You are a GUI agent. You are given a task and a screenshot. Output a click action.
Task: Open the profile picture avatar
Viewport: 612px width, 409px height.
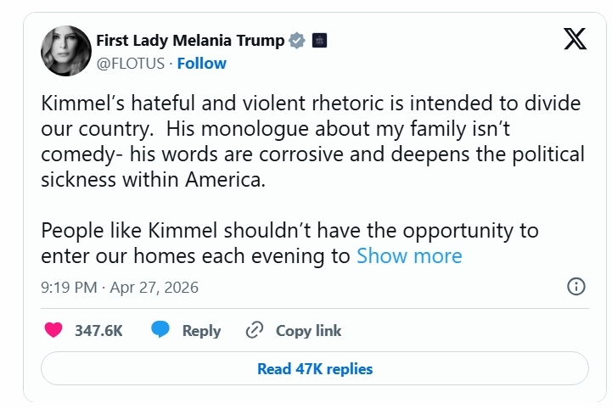pos(65,51)
